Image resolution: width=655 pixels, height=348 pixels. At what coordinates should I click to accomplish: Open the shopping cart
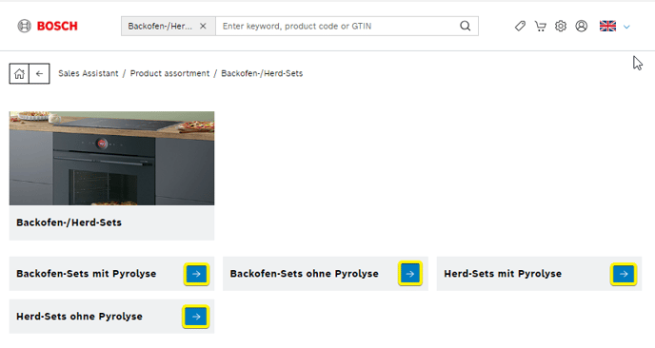click(x=541, y=27)
